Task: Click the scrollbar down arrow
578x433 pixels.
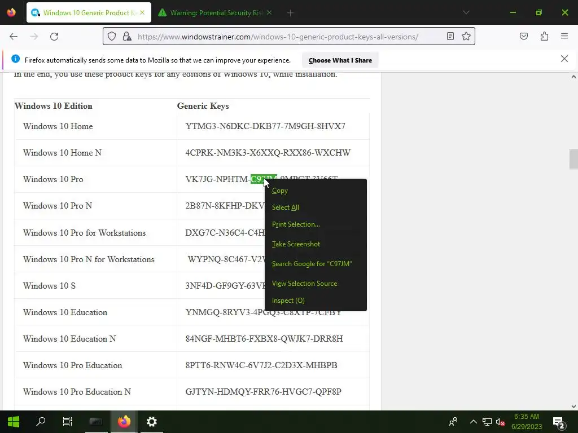Action: pyautogui.click(x=573, y=406)
